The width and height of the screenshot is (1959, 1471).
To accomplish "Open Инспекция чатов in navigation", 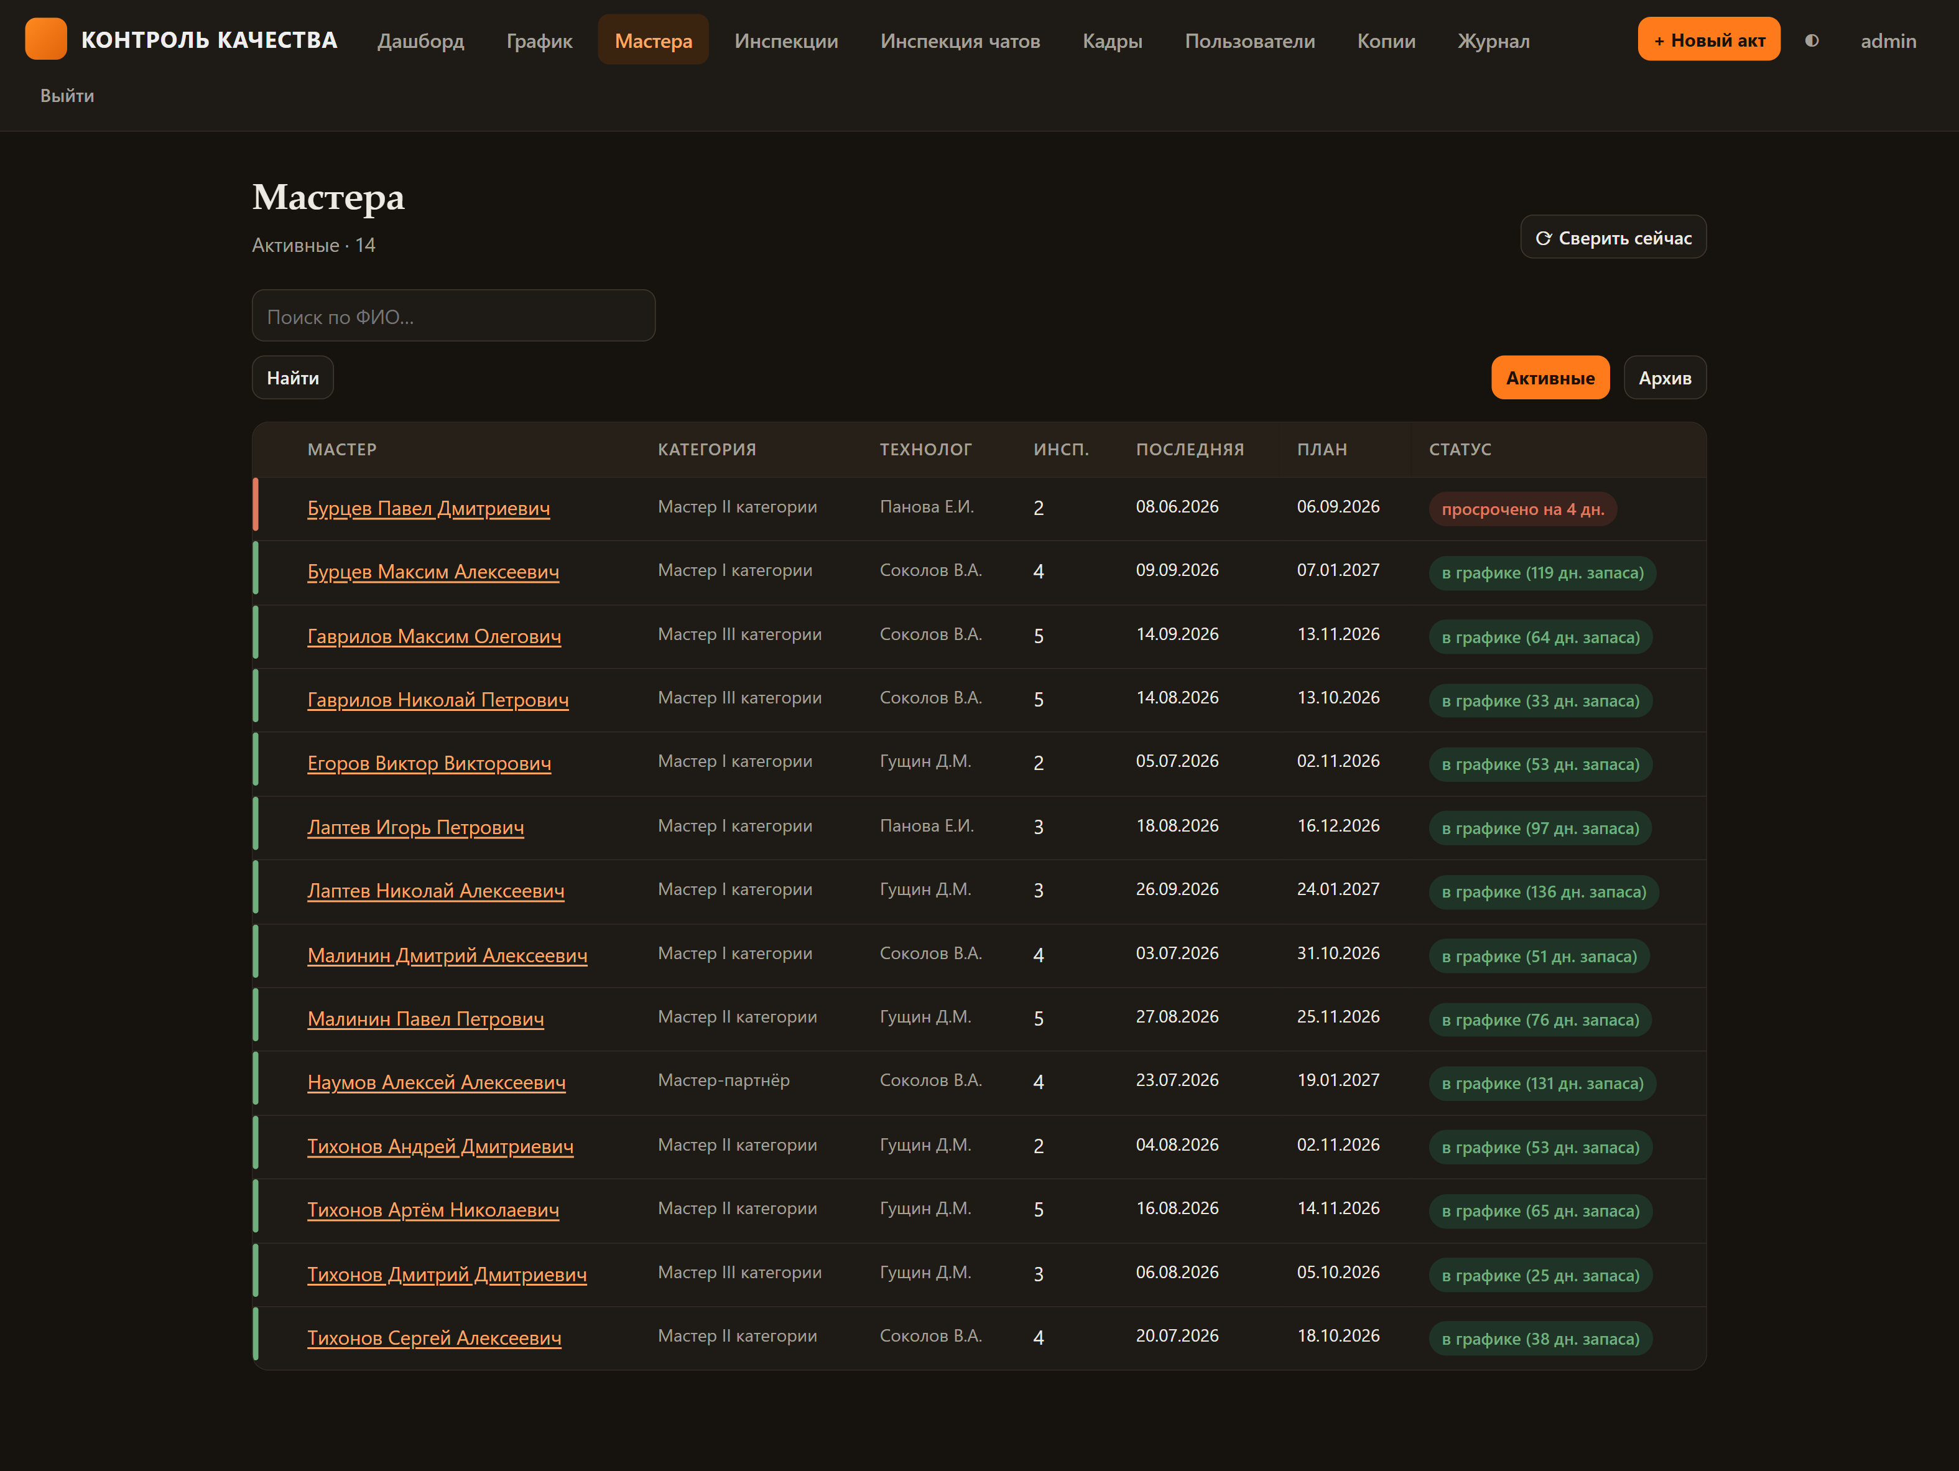I will [960, 40].
